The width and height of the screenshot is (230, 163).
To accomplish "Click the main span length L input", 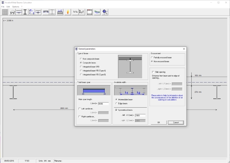I will point(103,104).
